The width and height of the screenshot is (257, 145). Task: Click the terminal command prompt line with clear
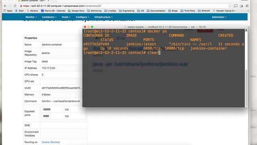tap(122, 53)
